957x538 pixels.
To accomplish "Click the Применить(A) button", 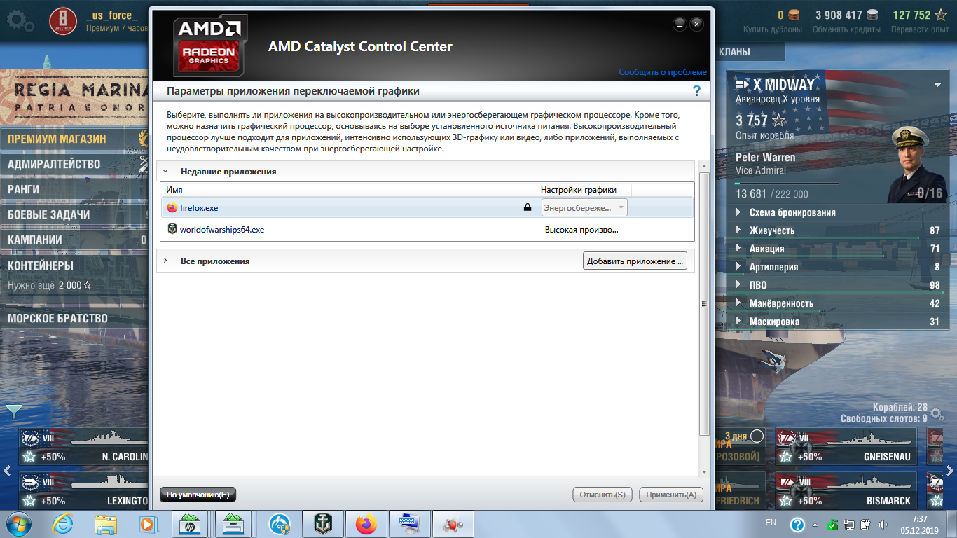I will pyautogui.click(x=670, y=495).
